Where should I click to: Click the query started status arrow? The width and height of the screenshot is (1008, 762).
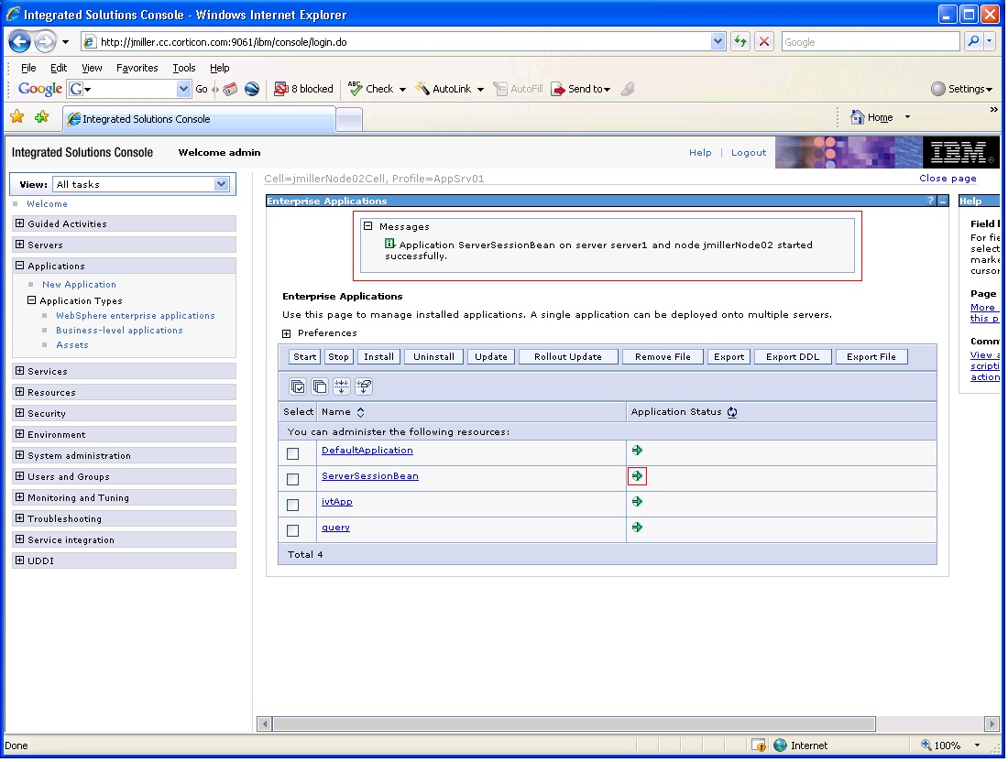pos(637,528)
